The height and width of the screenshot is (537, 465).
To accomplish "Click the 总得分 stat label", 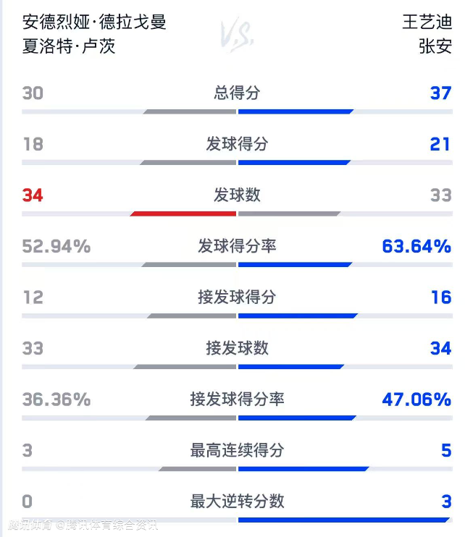I will pos(237,93).
